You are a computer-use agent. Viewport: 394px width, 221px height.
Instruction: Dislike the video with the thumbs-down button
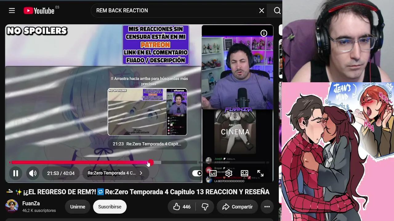205,207
